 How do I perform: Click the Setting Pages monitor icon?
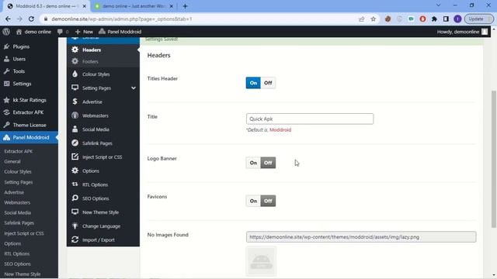coord(75,88)
